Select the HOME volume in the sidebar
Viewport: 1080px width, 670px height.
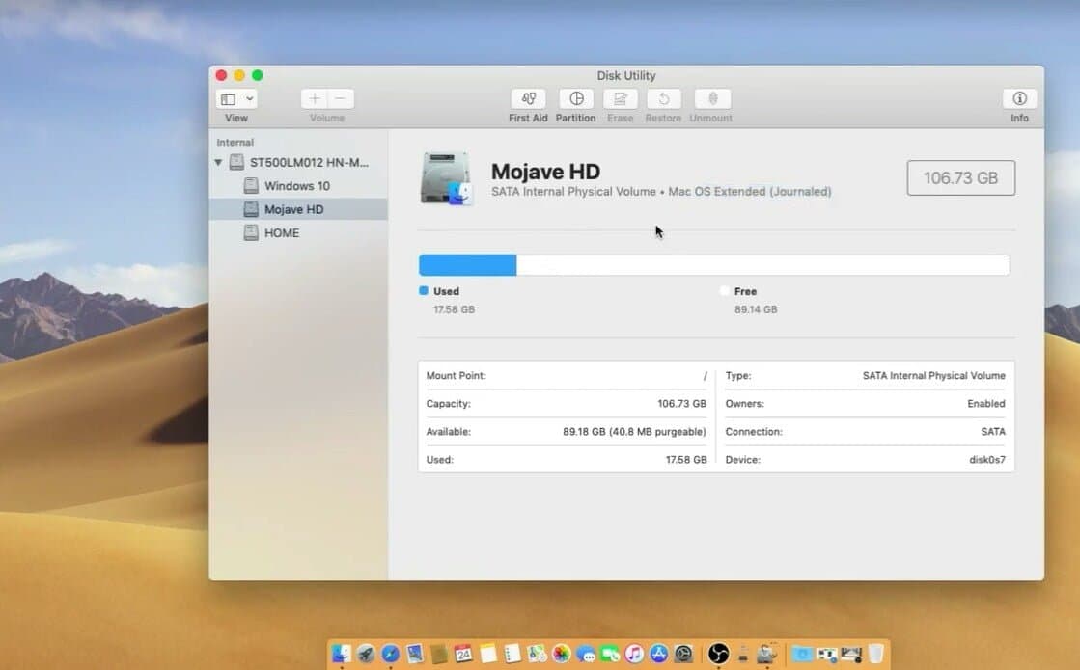[x=280, y=232]
